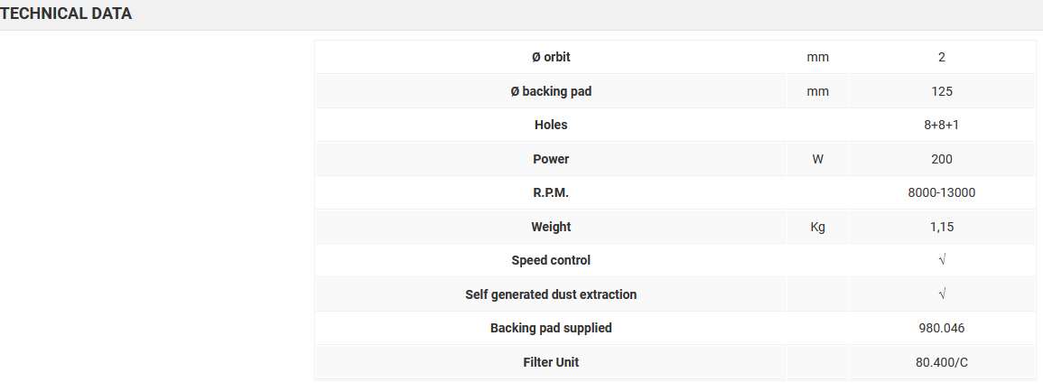Select the Ø orbit row label
The height and width of the screenshot is (392, 1043).
(x=551, y=57)
